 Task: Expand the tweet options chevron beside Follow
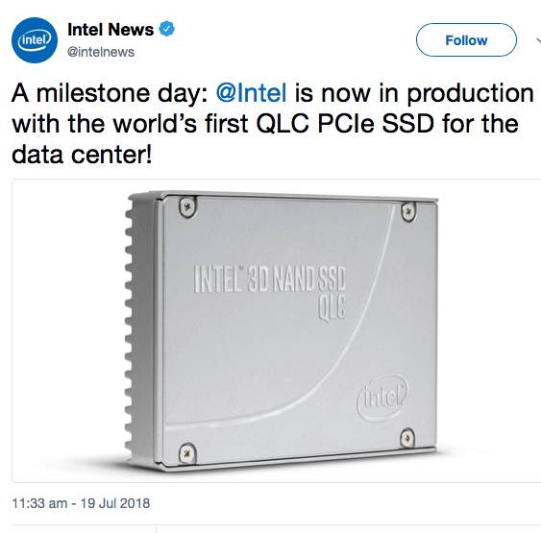pyautogui.click(x=538, y=40)
